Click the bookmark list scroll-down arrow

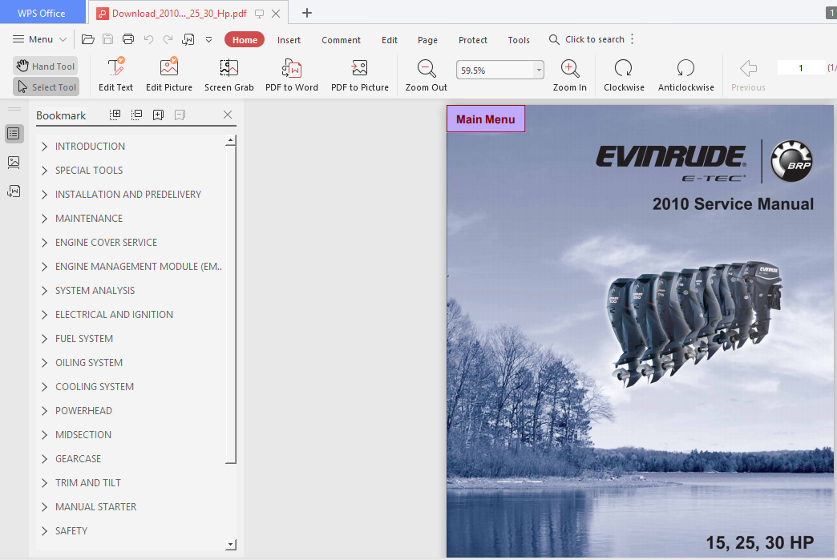231,545
